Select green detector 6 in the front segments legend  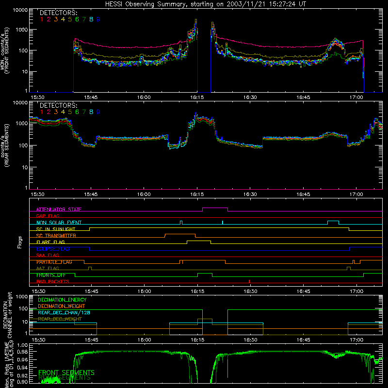[77, 19]
